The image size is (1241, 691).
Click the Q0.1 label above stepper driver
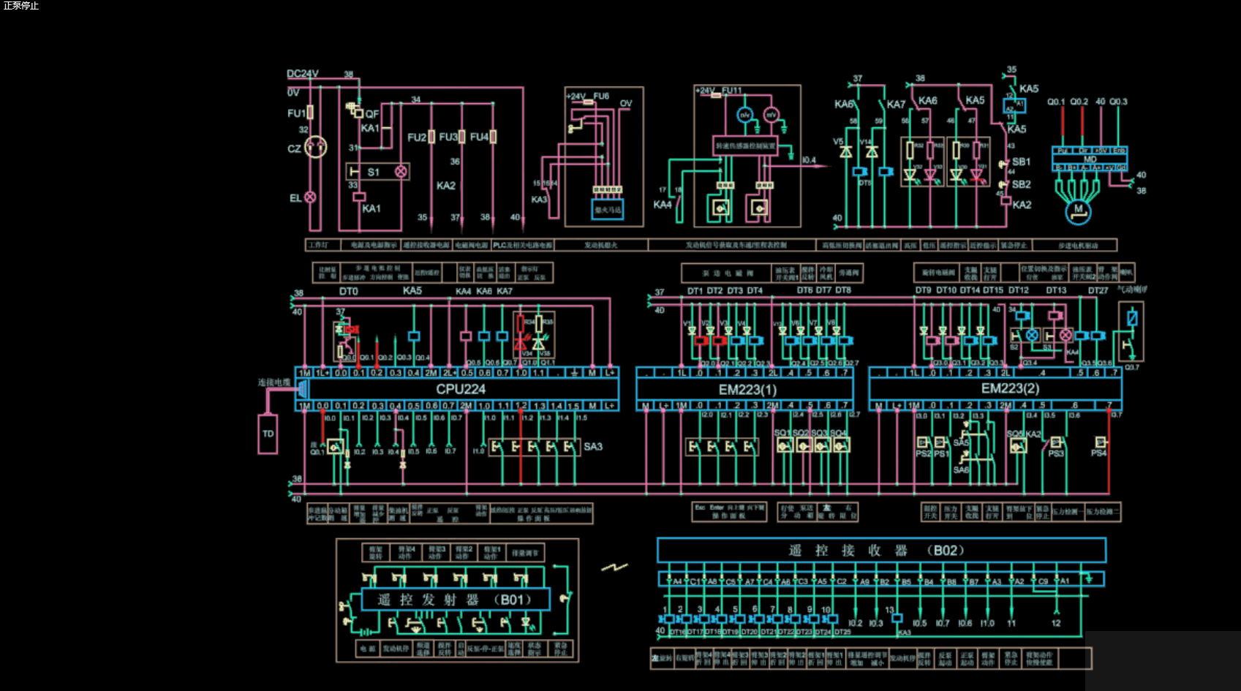pyautogui.click(x=1056, y=102)
